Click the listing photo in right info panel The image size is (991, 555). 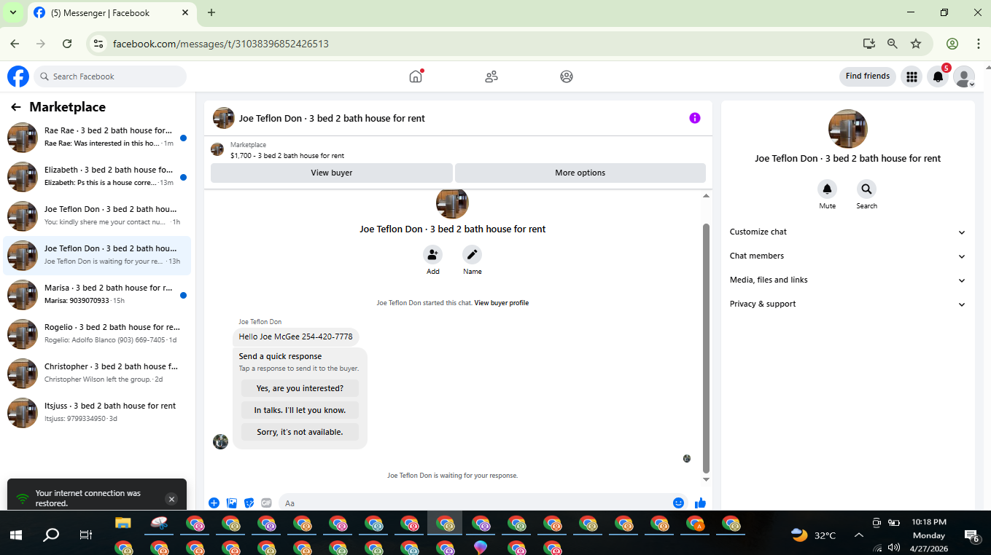tap(848, 129)
